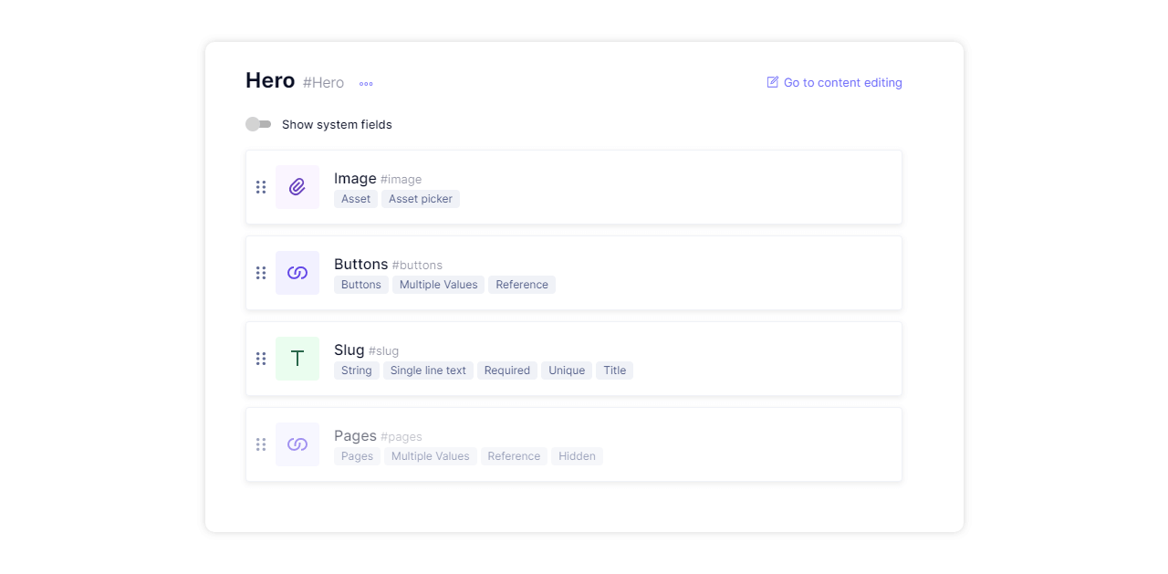Click the Pages field link icon

297,444
